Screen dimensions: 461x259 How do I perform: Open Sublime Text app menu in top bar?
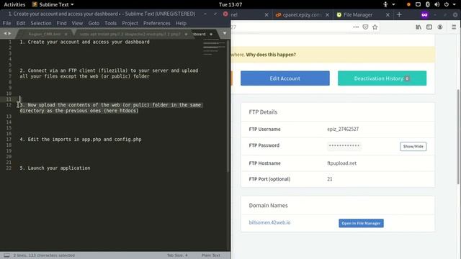click(x=53, y=4)
